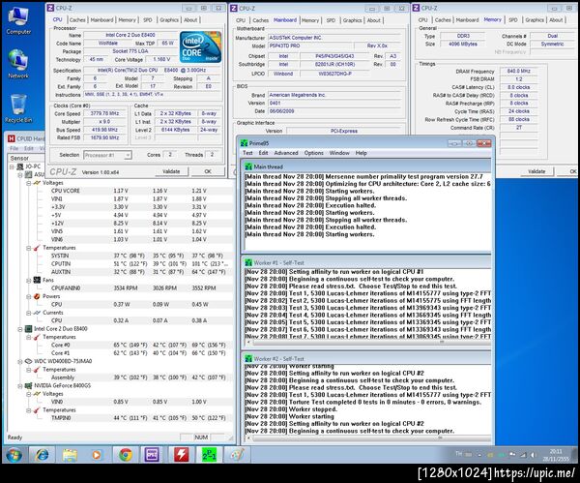Click the Powers flame icon in HWMonitor
Image resolution: width=580 pixels, height=483 pixels.
pos(37,296)
